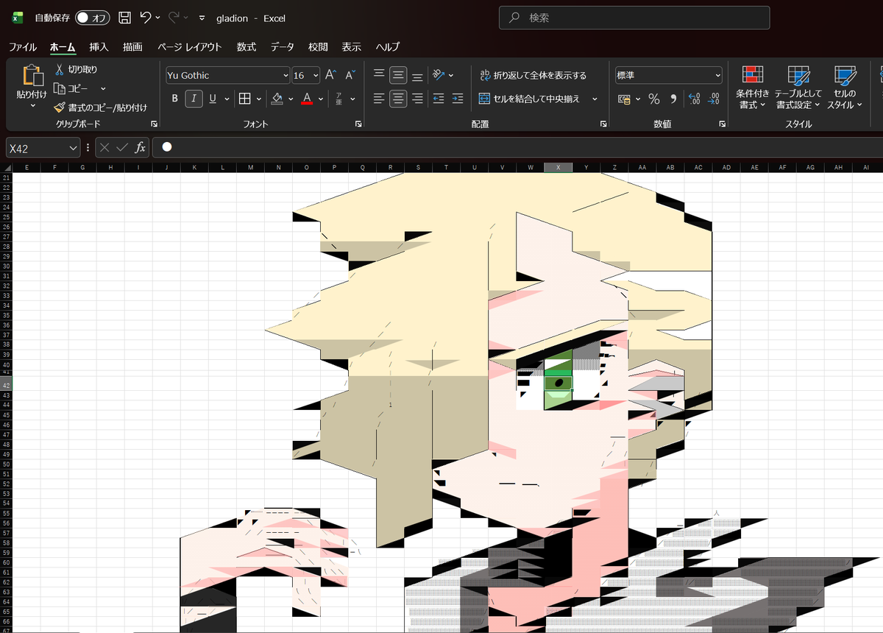Image resolution: width=883 pixels, height=633 pixels.
Task: Click the Top Align icon
Action: tap(379, 75)
